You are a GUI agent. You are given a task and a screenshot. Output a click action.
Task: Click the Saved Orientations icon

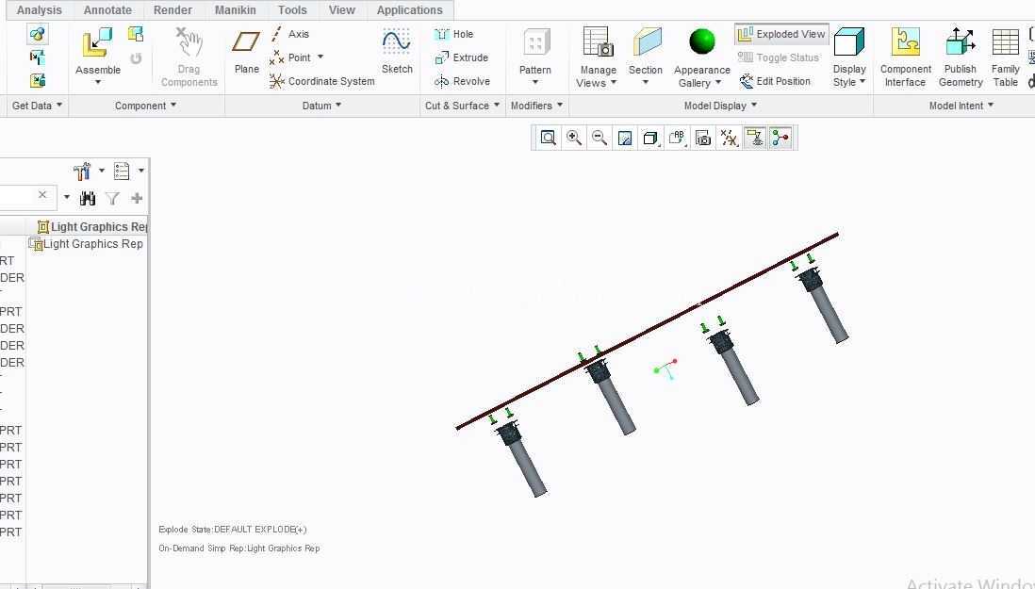point(677,138)
